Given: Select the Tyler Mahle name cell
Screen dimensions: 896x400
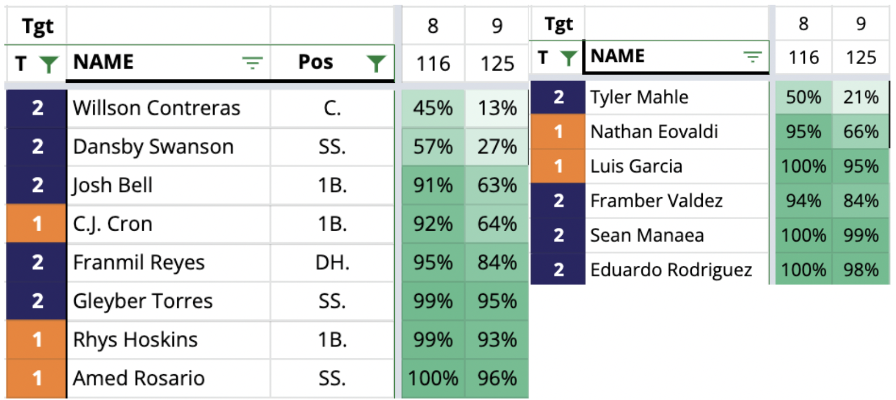Looking at the screenshot, I should point(677,97).
